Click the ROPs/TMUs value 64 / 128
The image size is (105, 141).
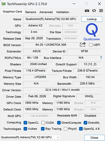pos(33,58)
